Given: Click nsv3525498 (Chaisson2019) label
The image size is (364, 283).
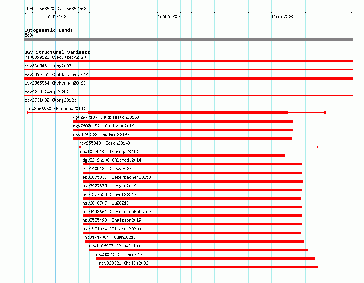Looking at the screenshot, I should click(113, 220).
